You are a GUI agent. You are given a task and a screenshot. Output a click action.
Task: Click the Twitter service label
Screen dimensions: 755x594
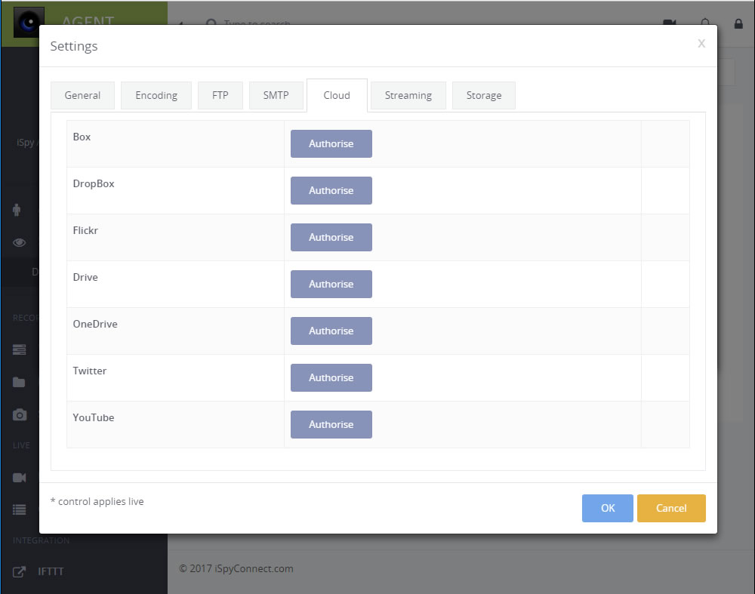tap(90, 371)
